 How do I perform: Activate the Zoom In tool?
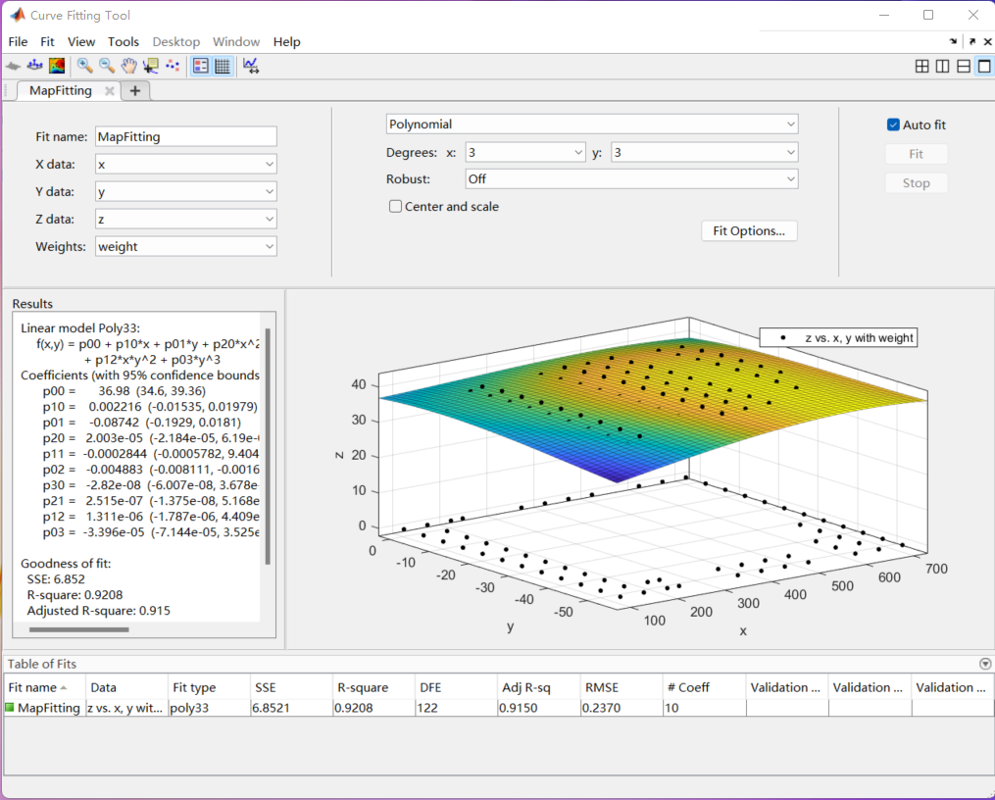[85, 66]
